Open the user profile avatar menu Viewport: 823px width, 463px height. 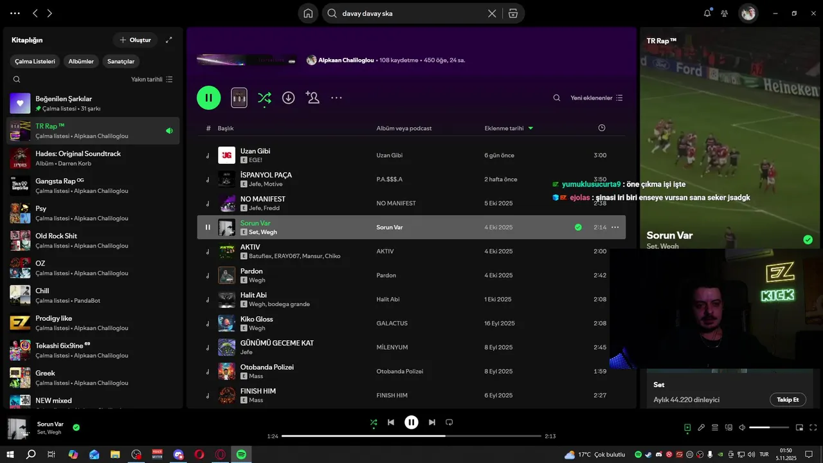(748, 13)
